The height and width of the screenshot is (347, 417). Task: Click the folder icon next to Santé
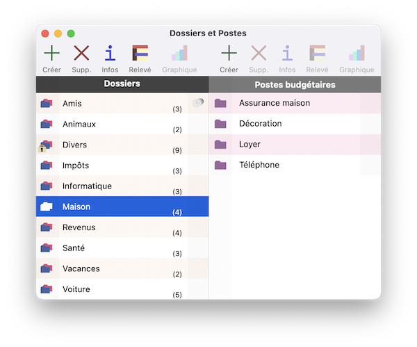point(47,248)
